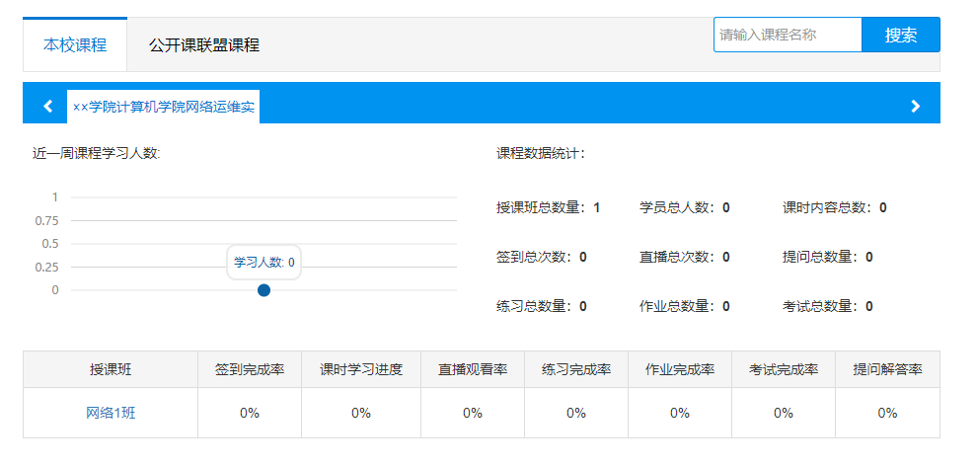Click the 考试完成率 column header
This screenshot has height=468, width=977.
[x=784, y=369]
